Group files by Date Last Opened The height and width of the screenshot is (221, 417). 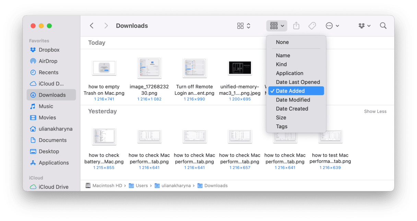pos(296,82)
